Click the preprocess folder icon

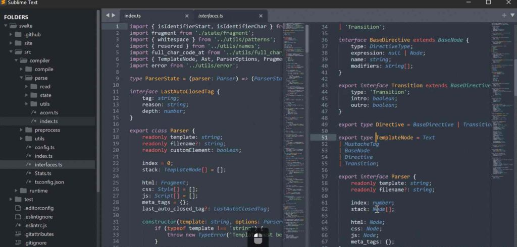point(29,130)
